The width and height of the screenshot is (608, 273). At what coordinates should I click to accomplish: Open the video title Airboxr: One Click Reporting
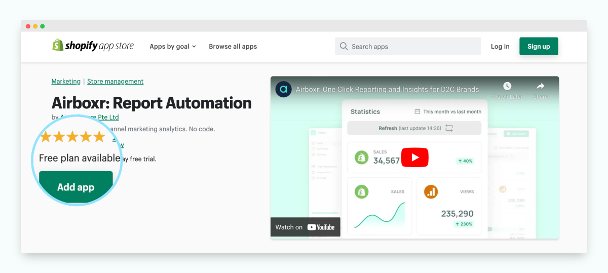pos(387,89)
